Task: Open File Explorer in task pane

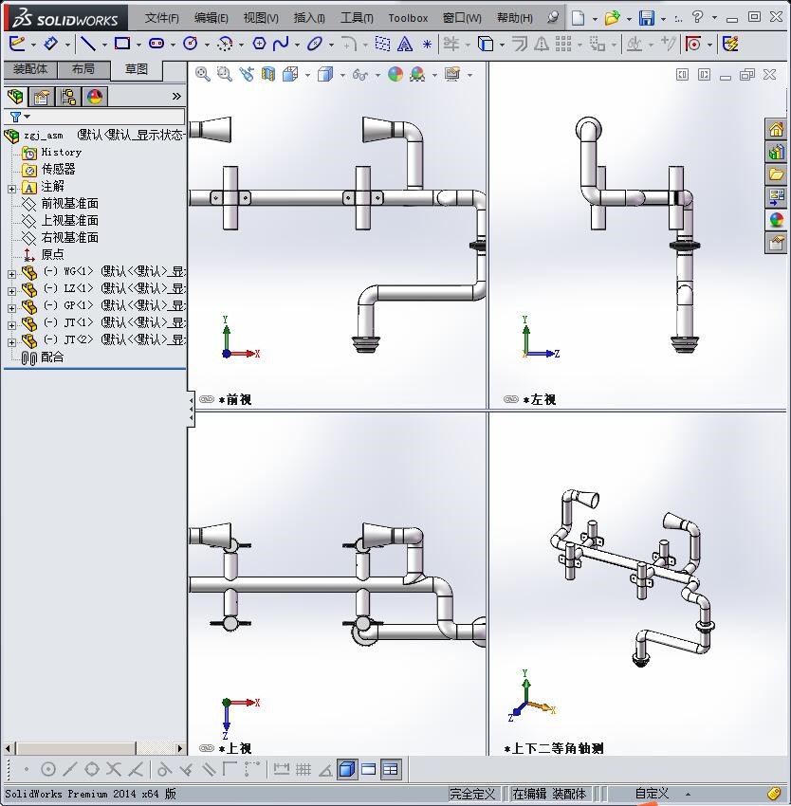Action: tap(776, 174)
